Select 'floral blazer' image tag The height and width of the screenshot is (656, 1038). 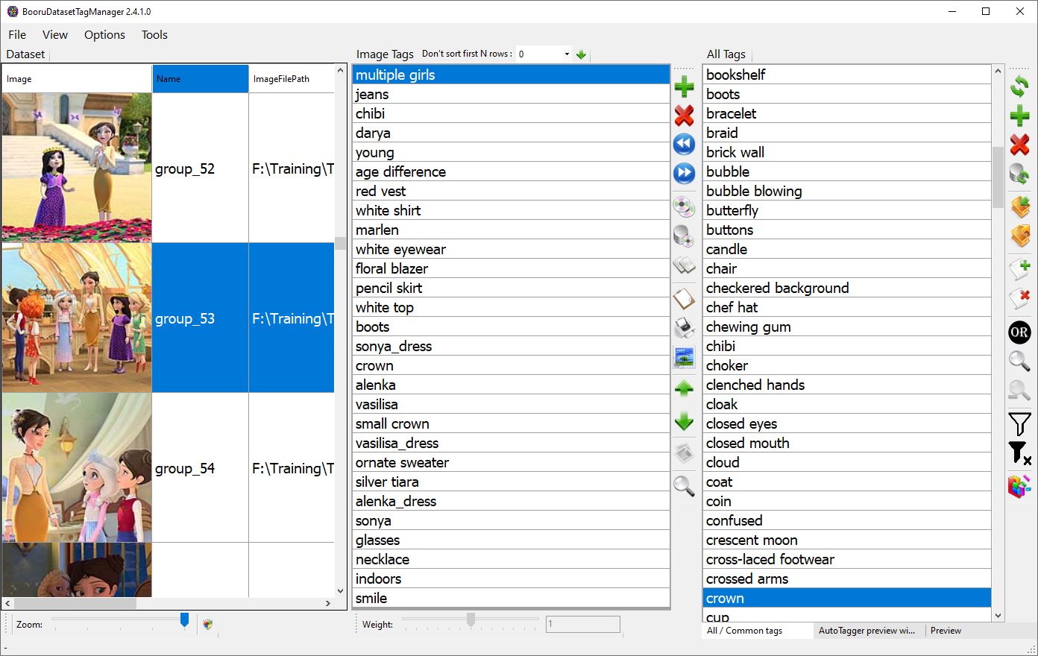512,268
